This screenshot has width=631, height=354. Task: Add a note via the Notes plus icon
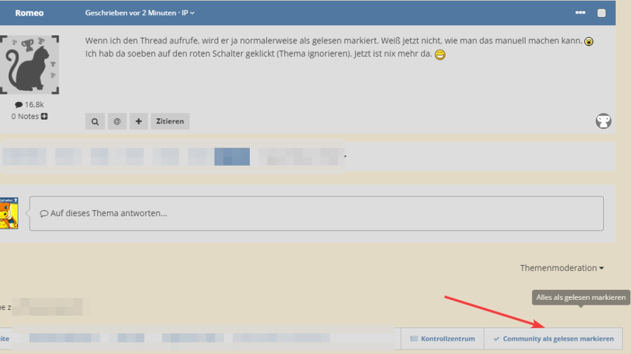[44, 117]
